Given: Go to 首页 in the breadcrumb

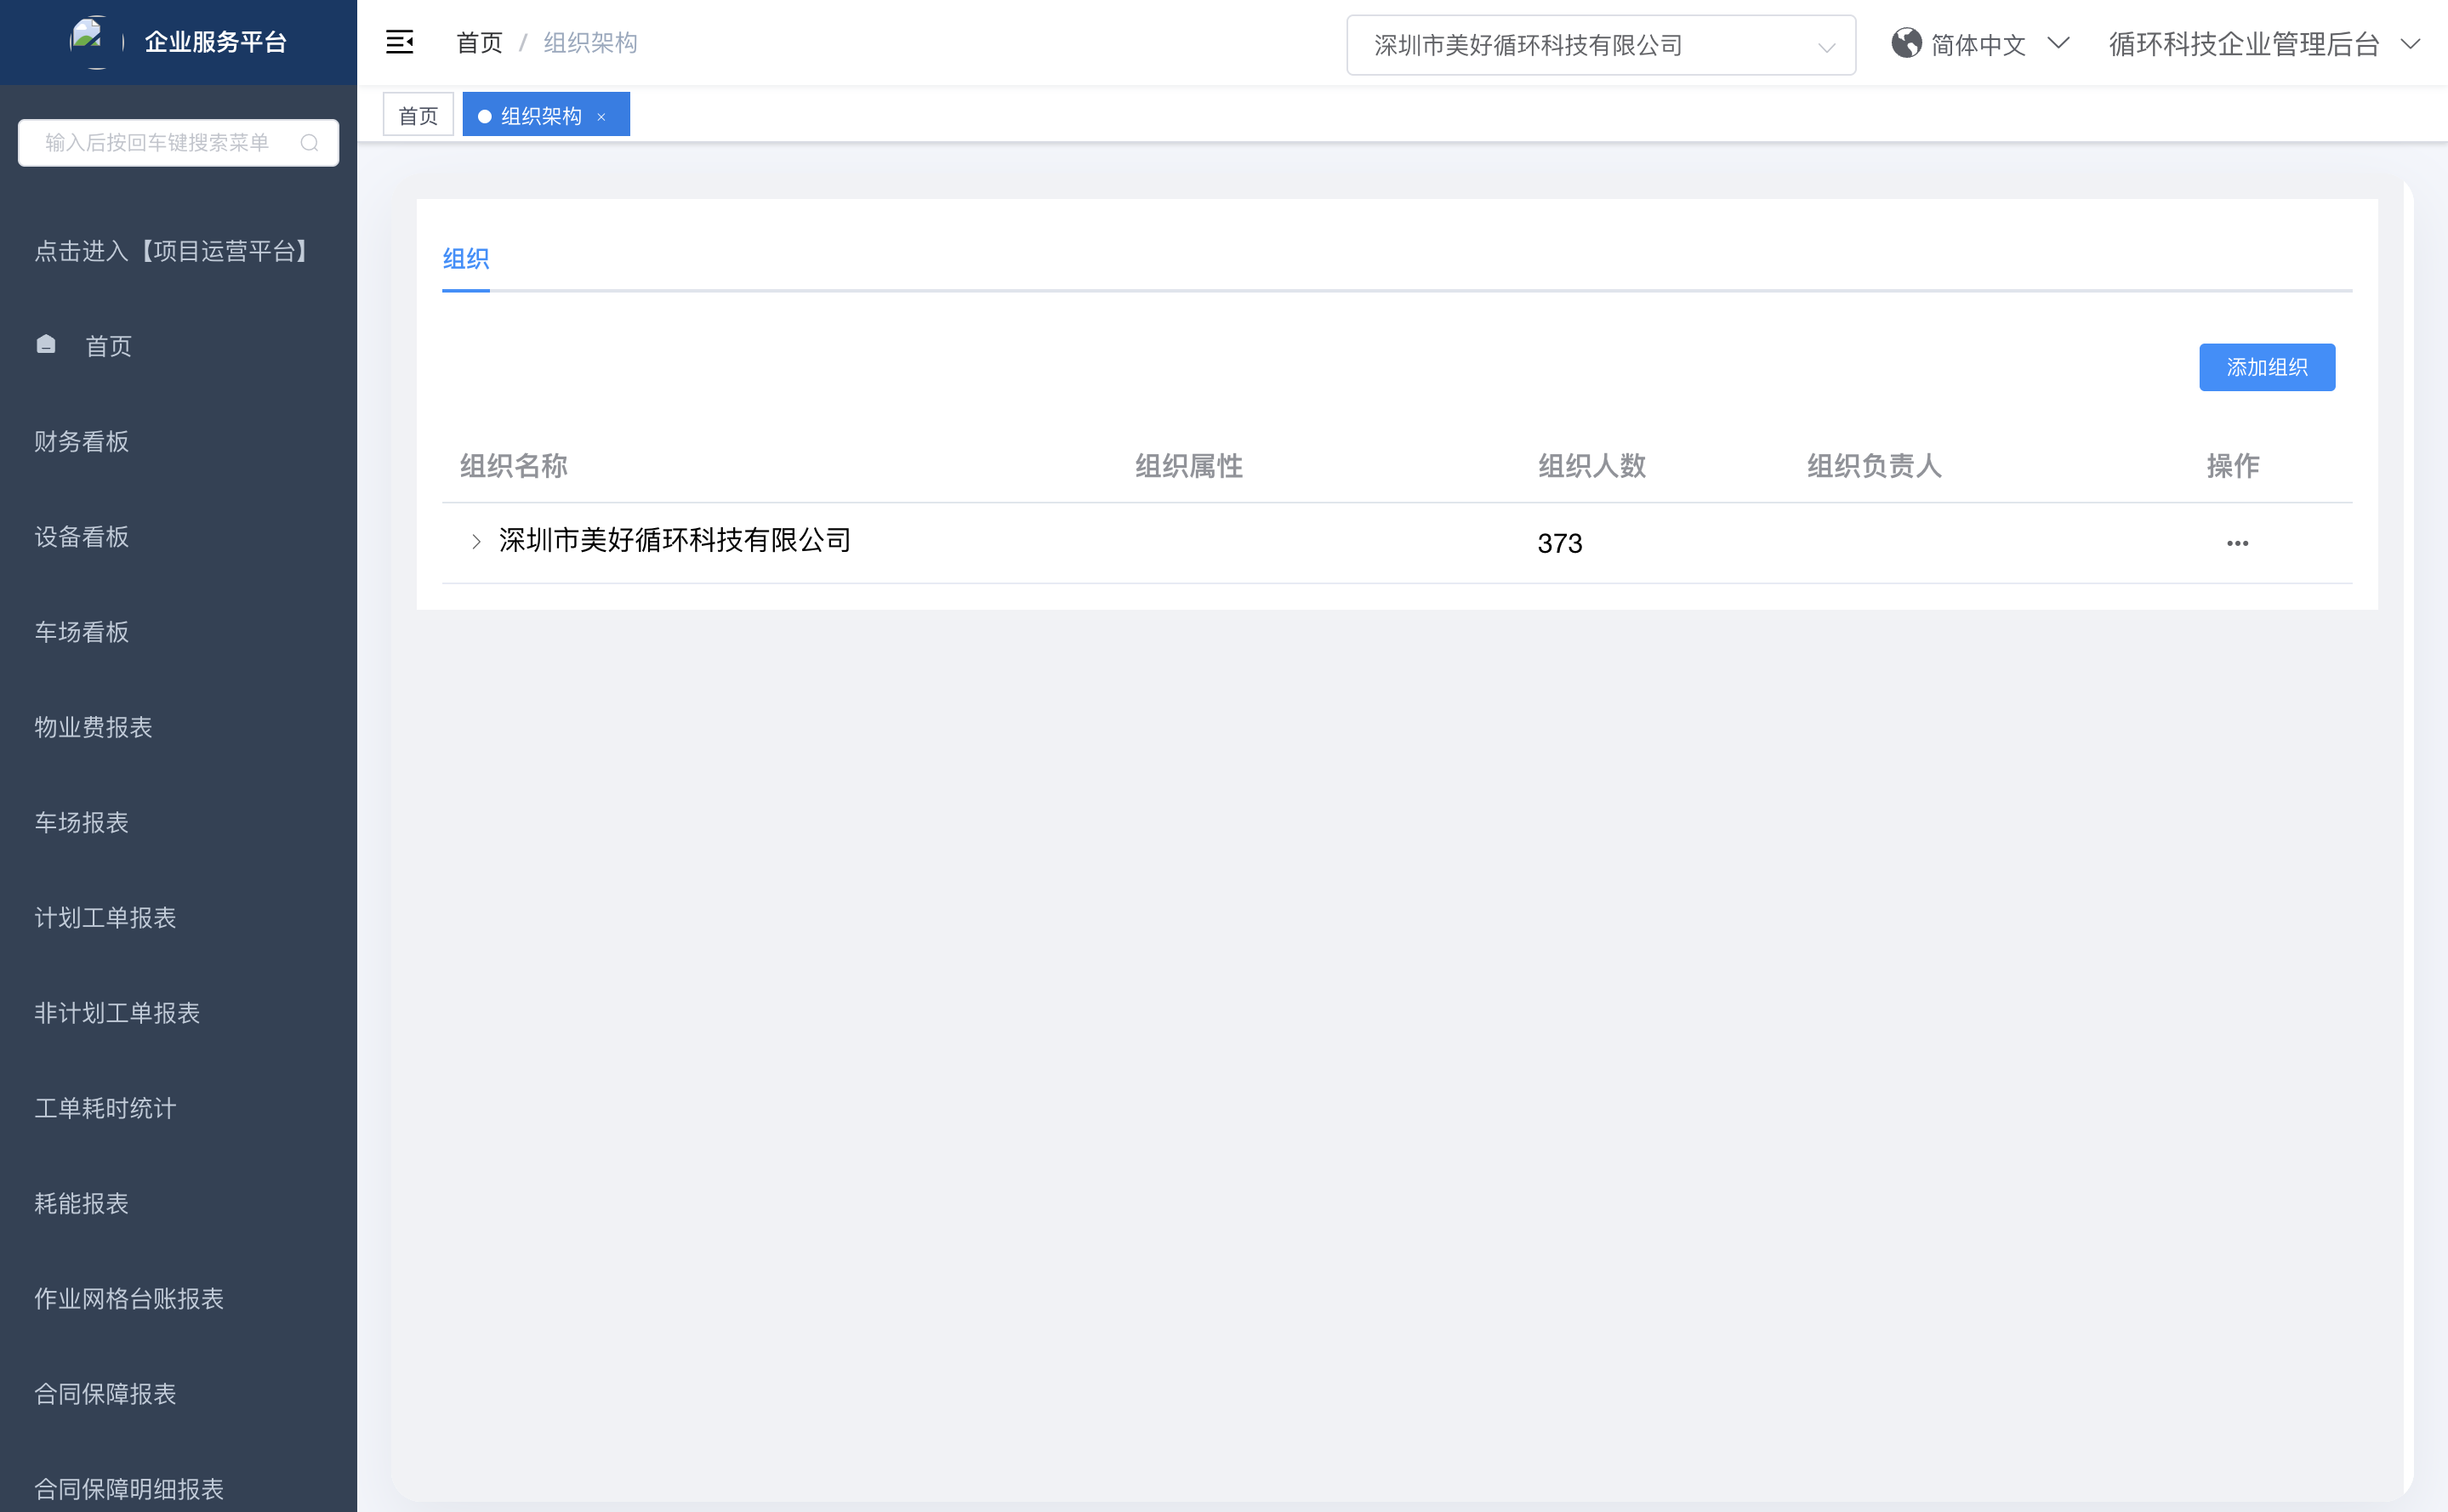Looking at the screenshot, I should coord(479,43).
